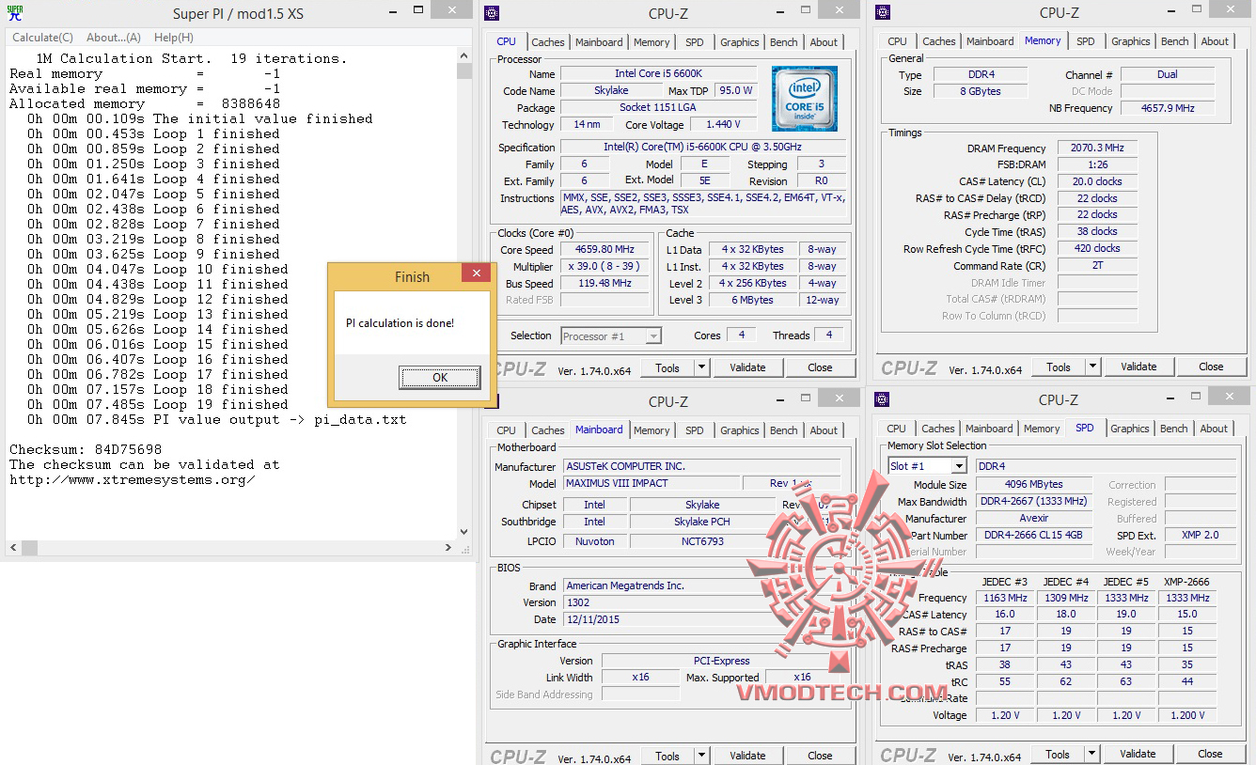This screenshot has height=765, width=1256.
Task: Click the Checksum: 84D75698 line in Super PI
Action: (86, 449)
